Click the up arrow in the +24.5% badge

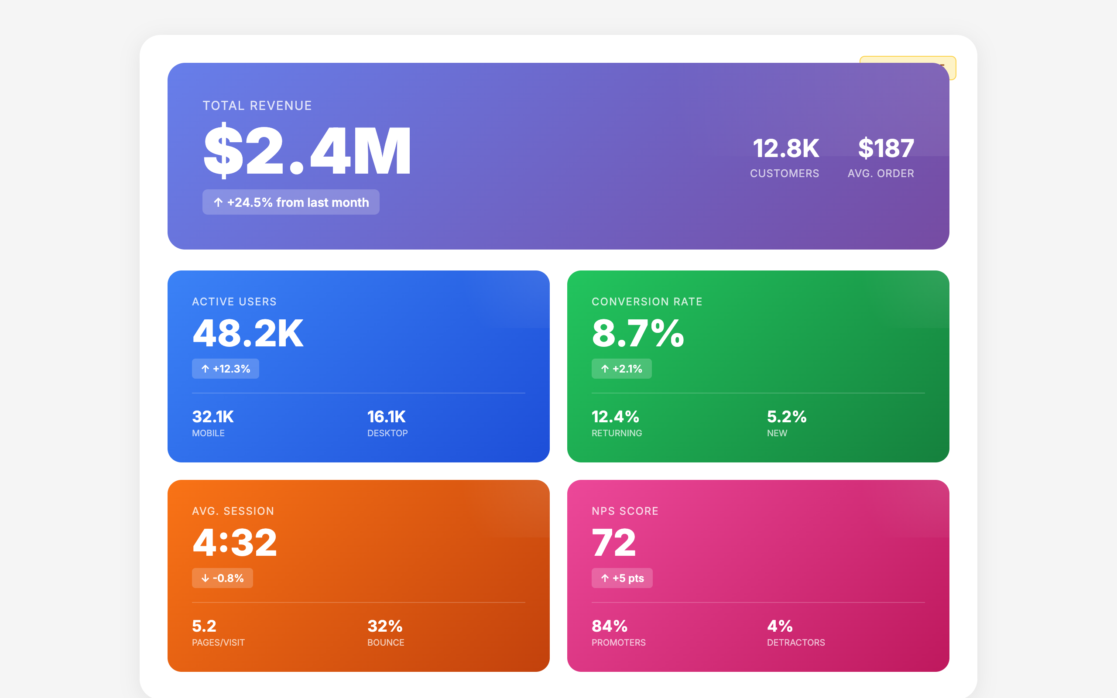[x=218, y=202]
